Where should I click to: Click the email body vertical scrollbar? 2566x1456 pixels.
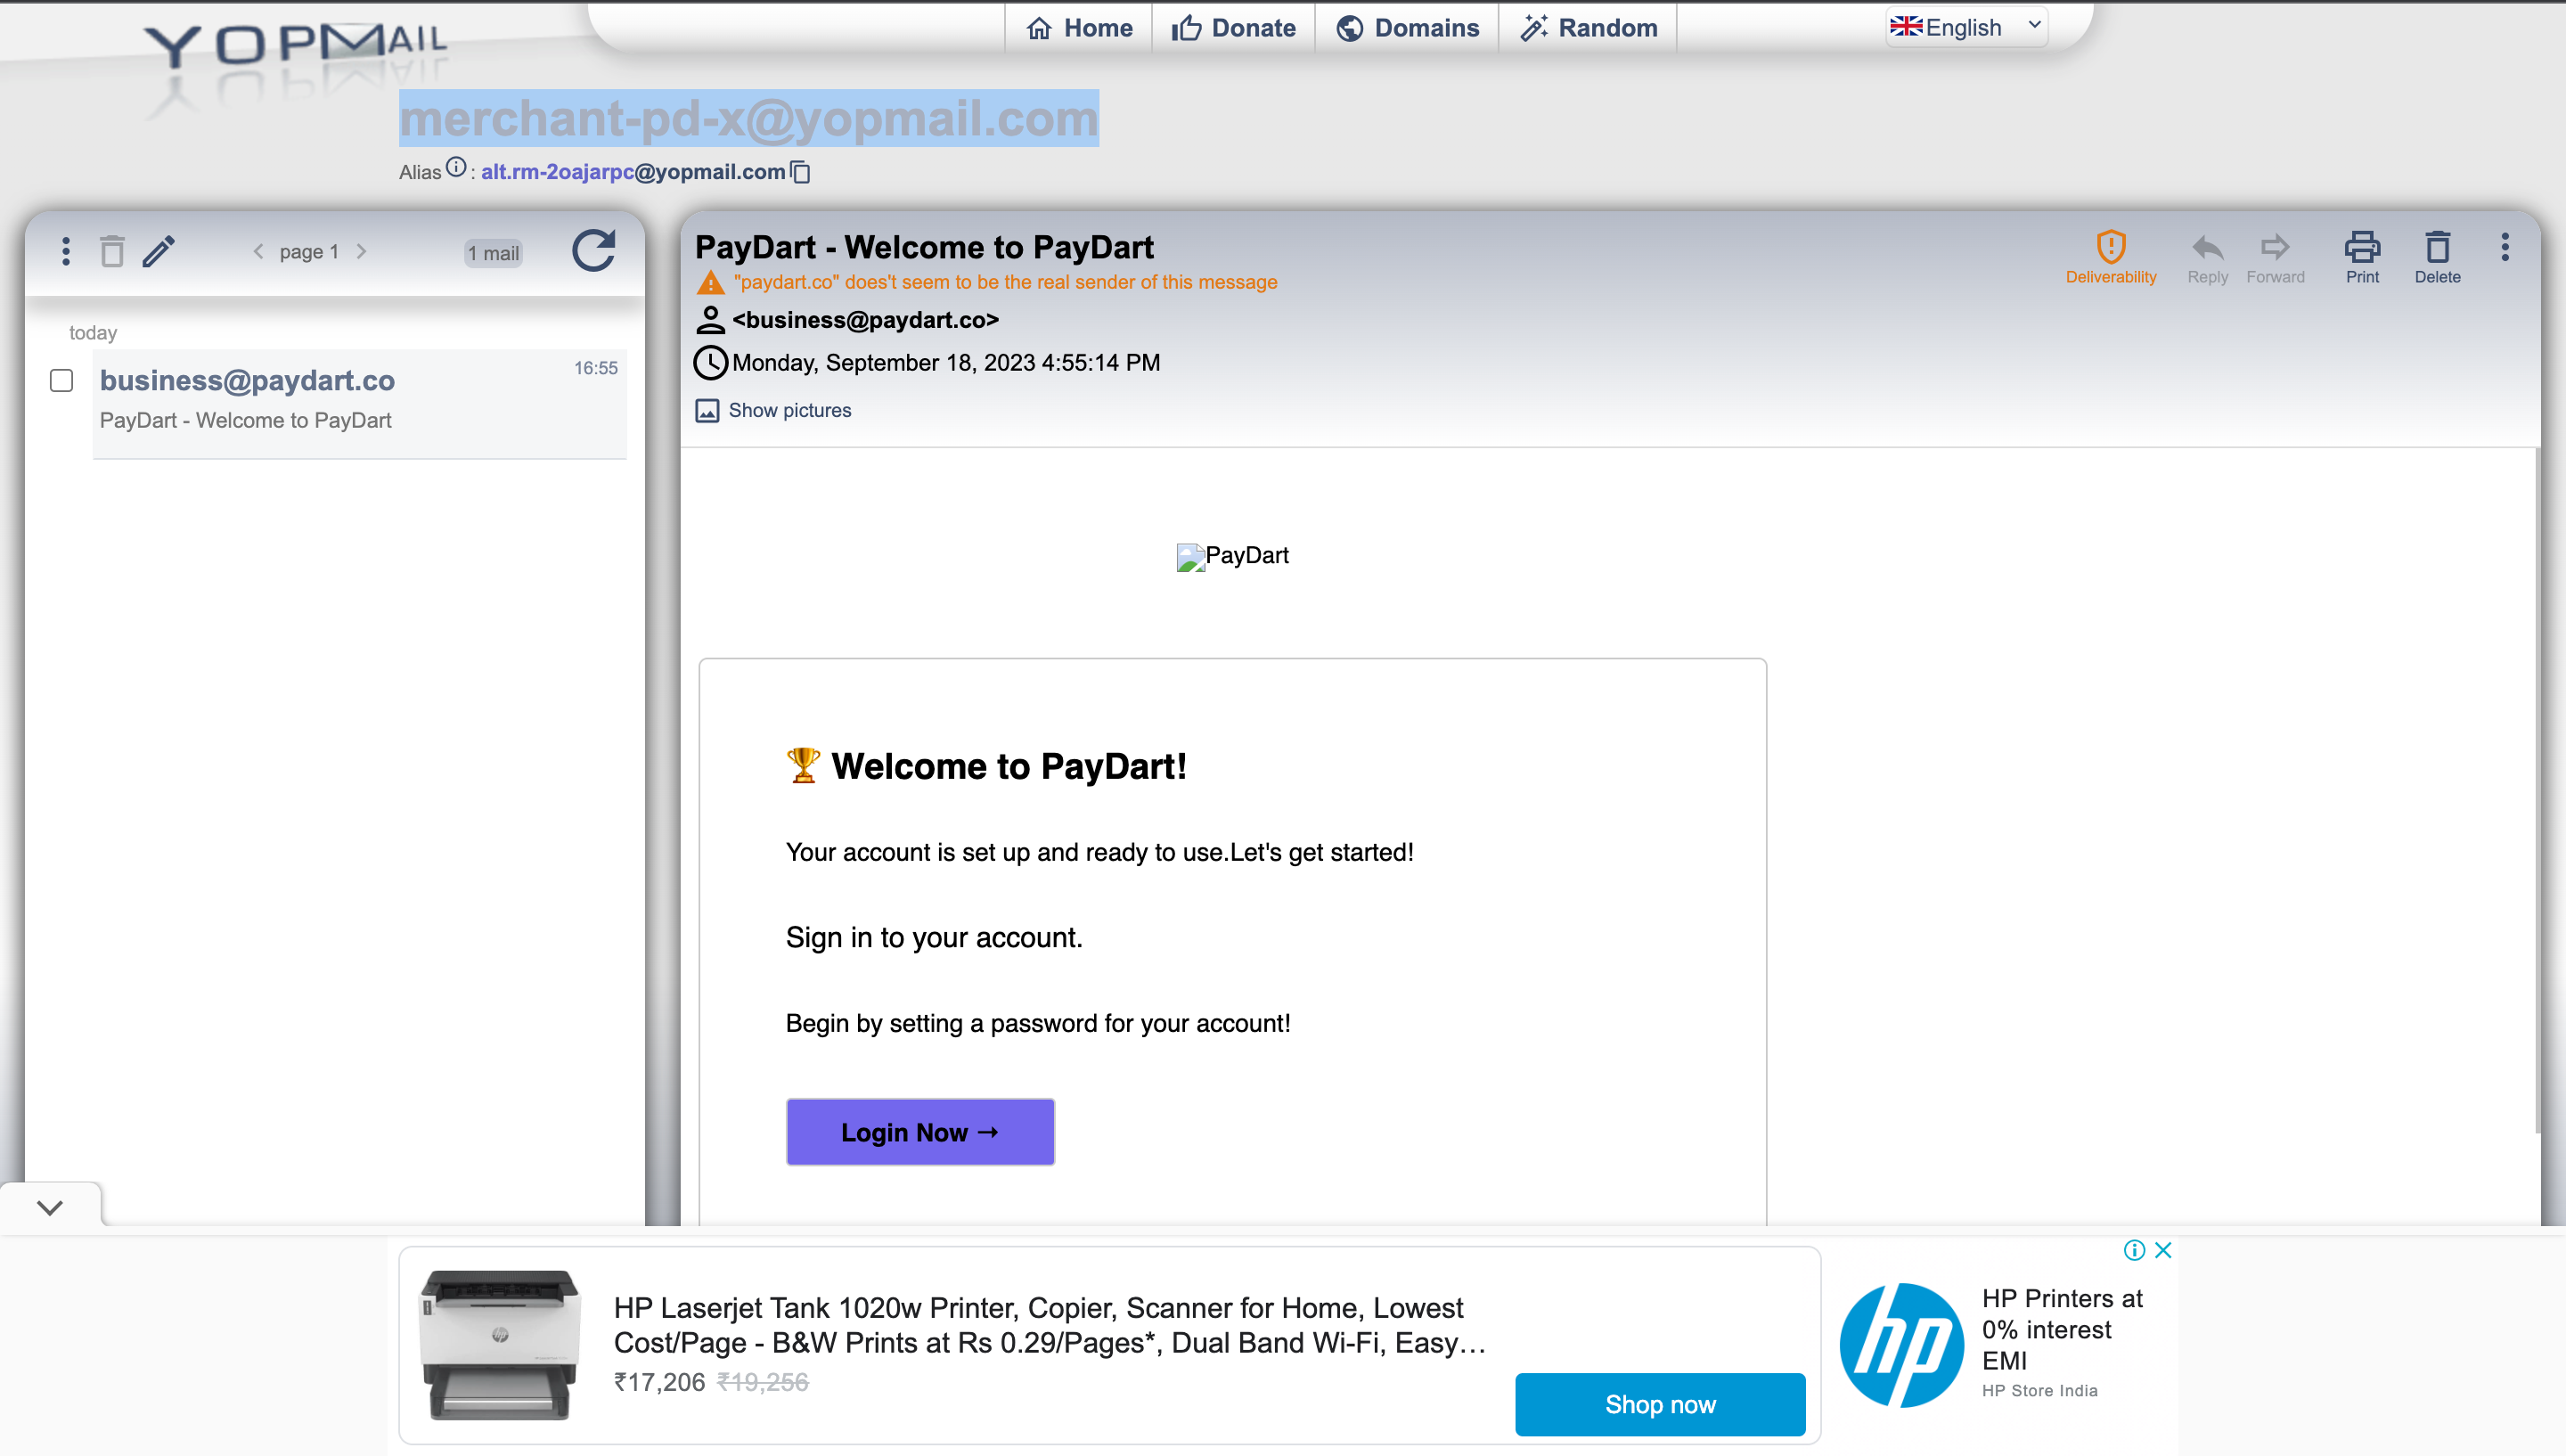tap(2537, 790)
